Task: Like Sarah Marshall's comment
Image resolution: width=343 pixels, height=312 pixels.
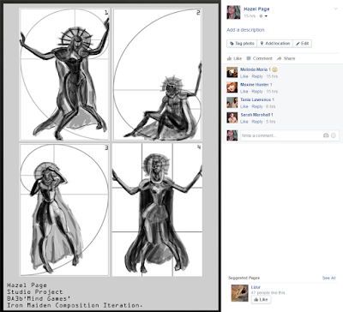Action: pyautogui.click(x=244, y=122)
